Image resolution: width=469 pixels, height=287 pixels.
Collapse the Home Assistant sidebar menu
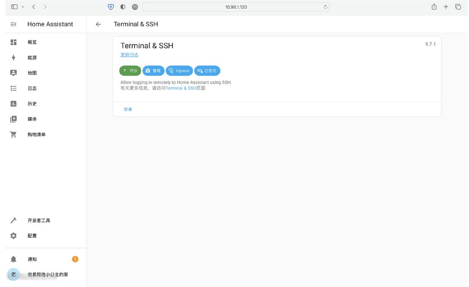coord(13,24)
